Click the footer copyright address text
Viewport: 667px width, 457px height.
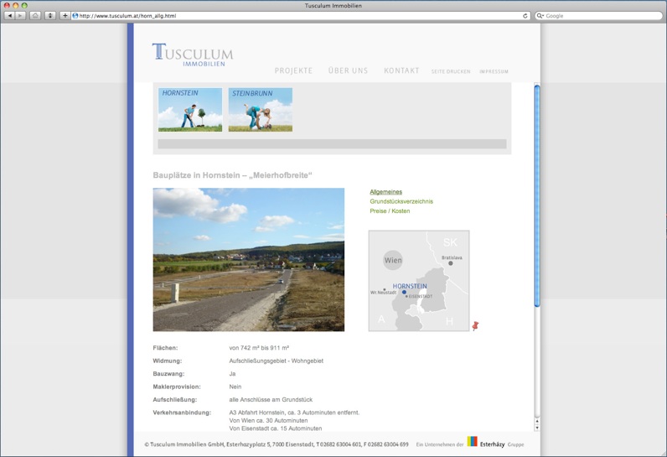click(277, 444)
